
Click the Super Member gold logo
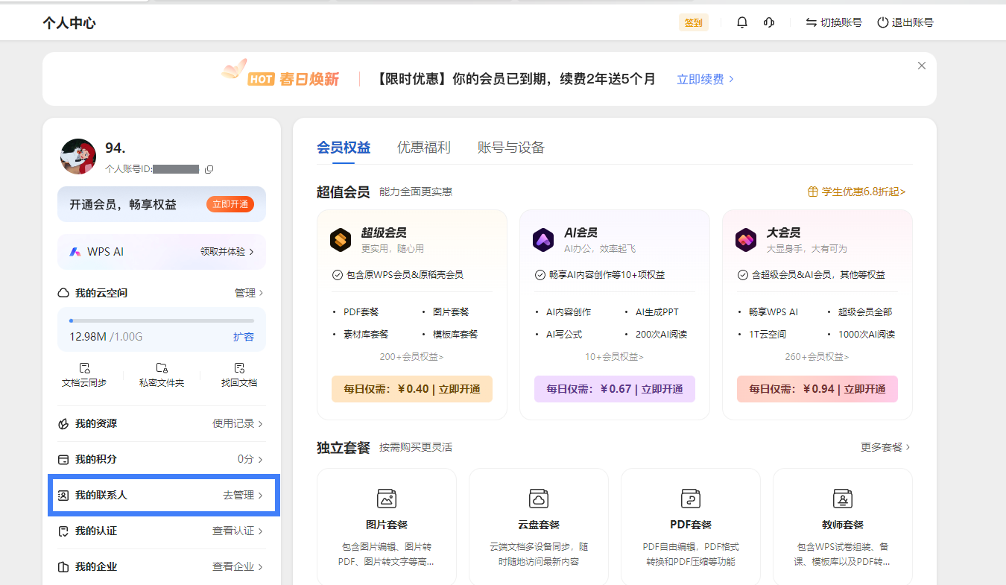click(341, 240)
